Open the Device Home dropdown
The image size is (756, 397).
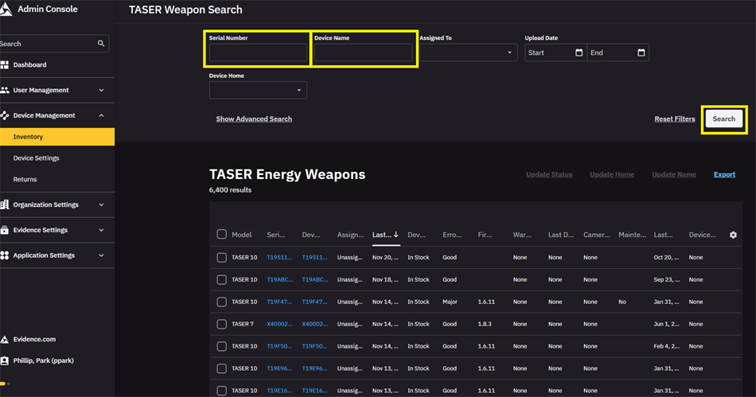tap(258, 91)
